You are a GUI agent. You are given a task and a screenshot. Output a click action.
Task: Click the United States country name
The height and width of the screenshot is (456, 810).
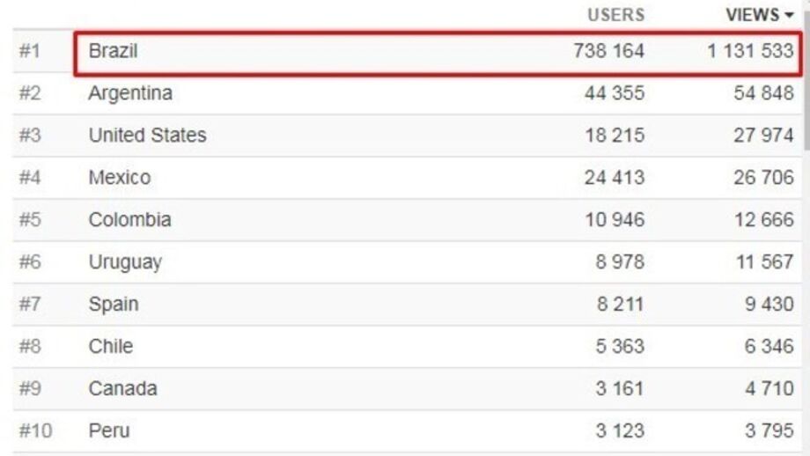click(147, 136)
